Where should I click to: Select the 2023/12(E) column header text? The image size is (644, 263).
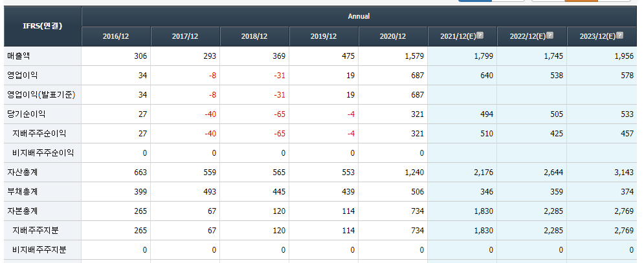597,37
